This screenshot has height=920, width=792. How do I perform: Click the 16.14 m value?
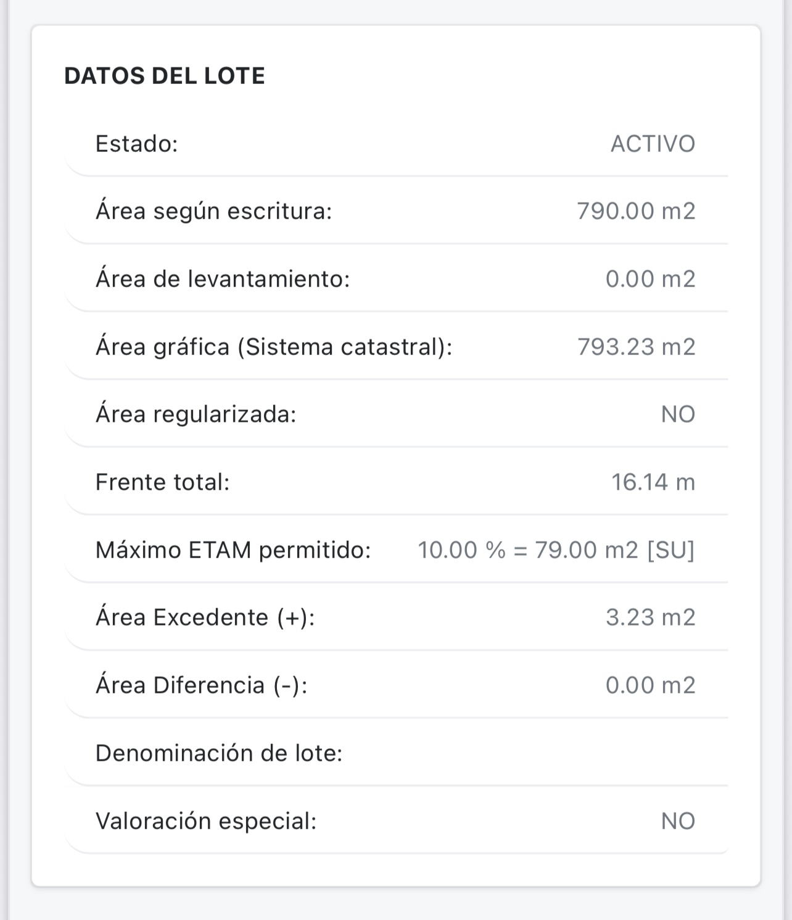coord(653,482)
